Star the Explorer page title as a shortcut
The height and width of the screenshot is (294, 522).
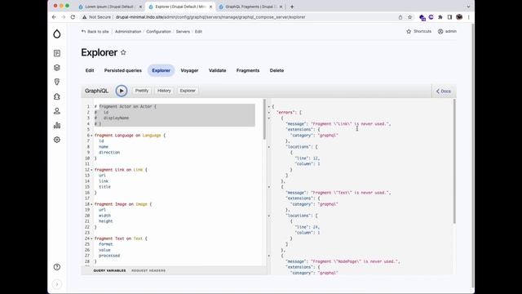click(x=123, y=52)
